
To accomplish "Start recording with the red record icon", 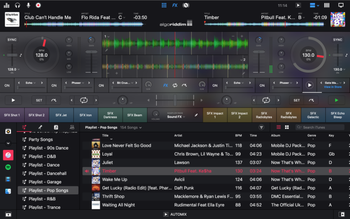I will (38, 5).
